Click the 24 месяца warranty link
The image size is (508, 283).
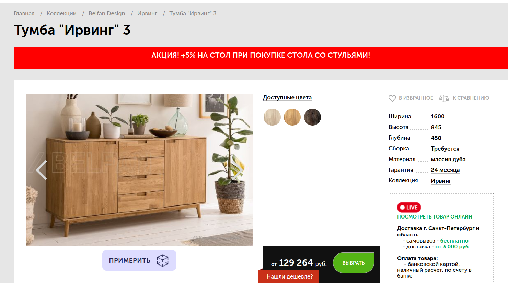pyautogui.click(x=445, y=170)
